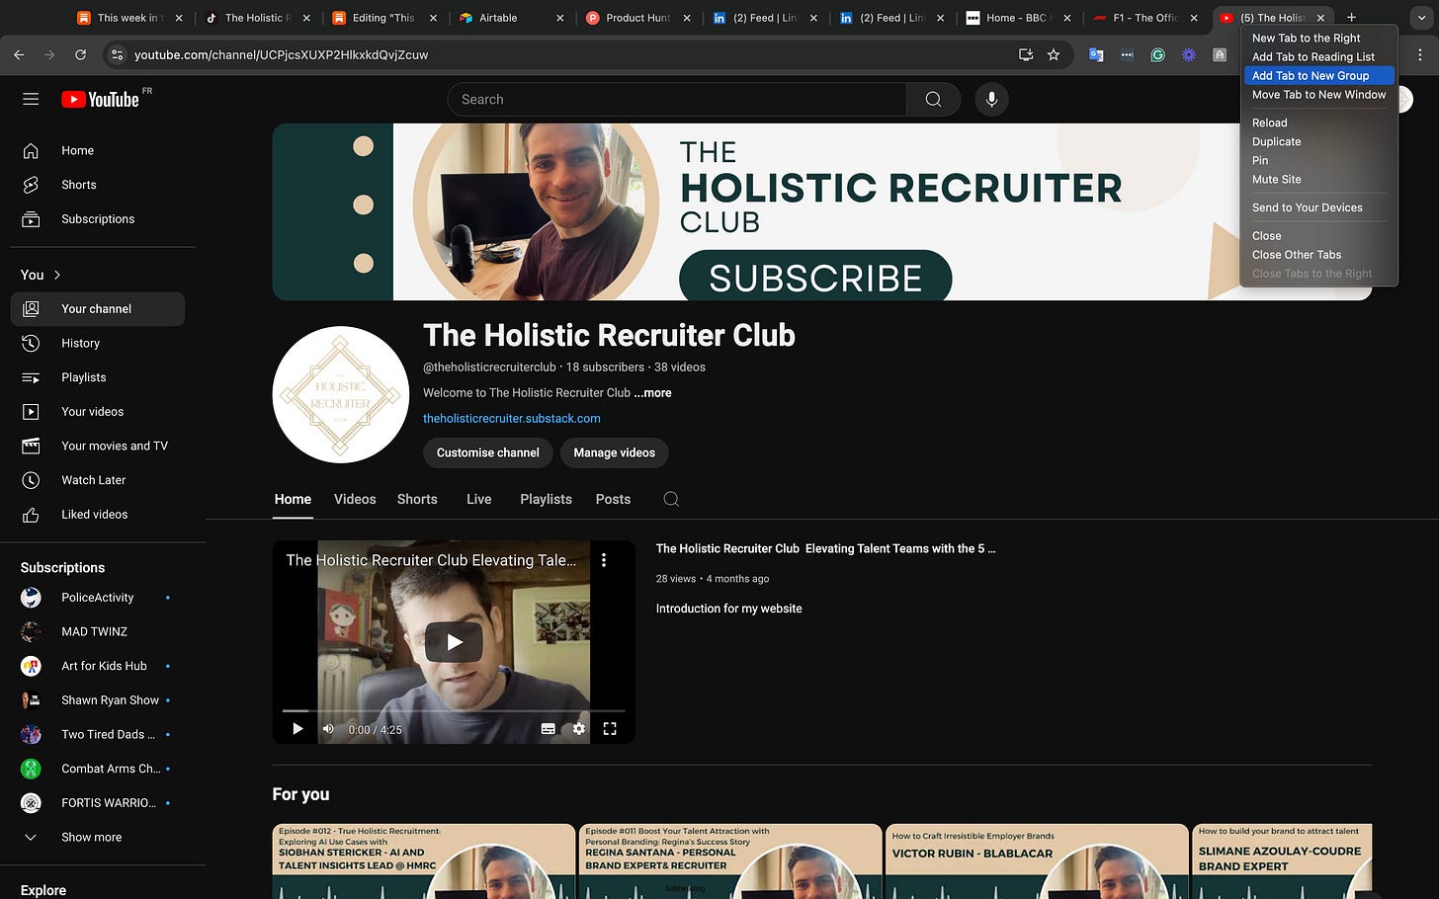1439x899 pixels.
Task: Open Playlists in sidebar
Action: (x=98, y=377)
